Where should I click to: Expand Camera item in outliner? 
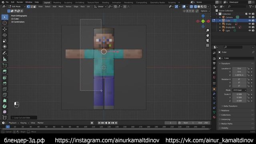pos(220,17)
